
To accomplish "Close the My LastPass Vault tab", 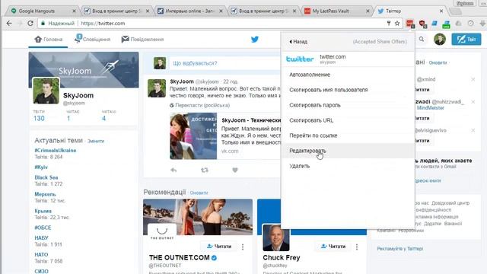I will (368, 11).
